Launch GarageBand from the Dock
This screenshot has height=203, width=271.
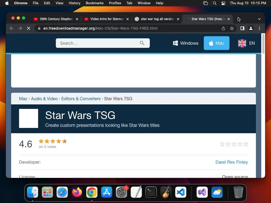pos(166,192)
